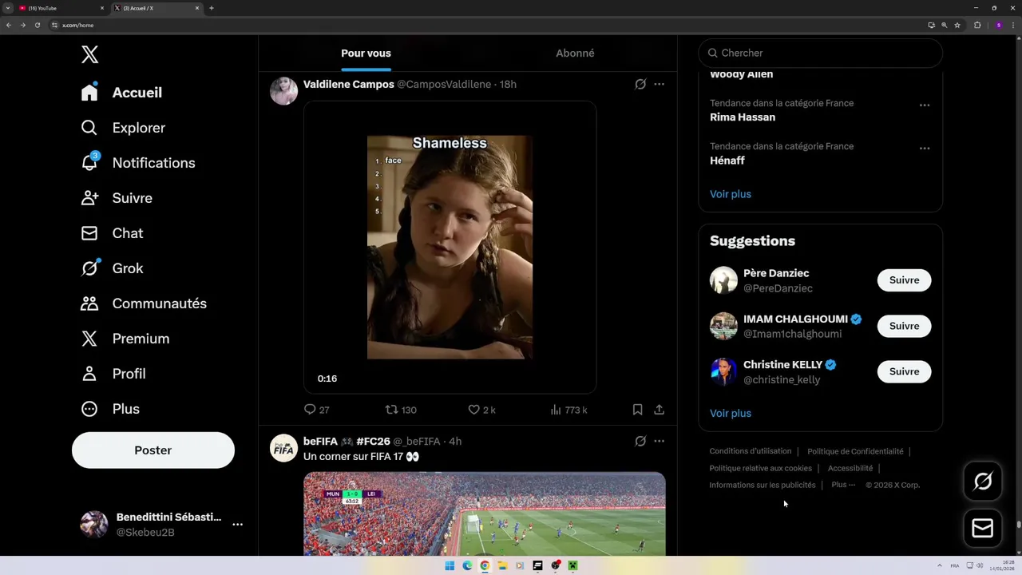This screenshot has width=1022, height=575.
Task: Like the post with 2 k likes
Action: 481,410
